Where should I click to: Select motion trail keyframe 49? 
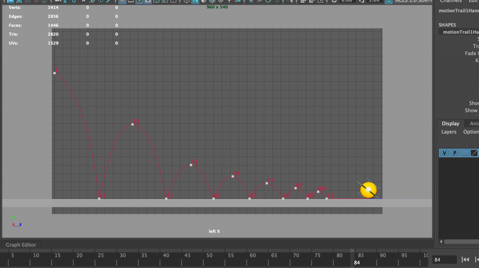pyautogui.click(x=233, y=176)
